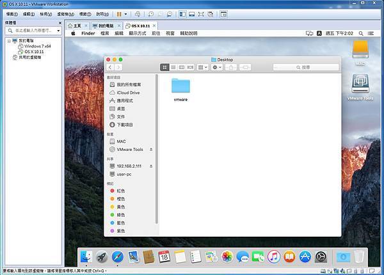Switch Finder to icon view
384x275 pixels.
[164, 67]
